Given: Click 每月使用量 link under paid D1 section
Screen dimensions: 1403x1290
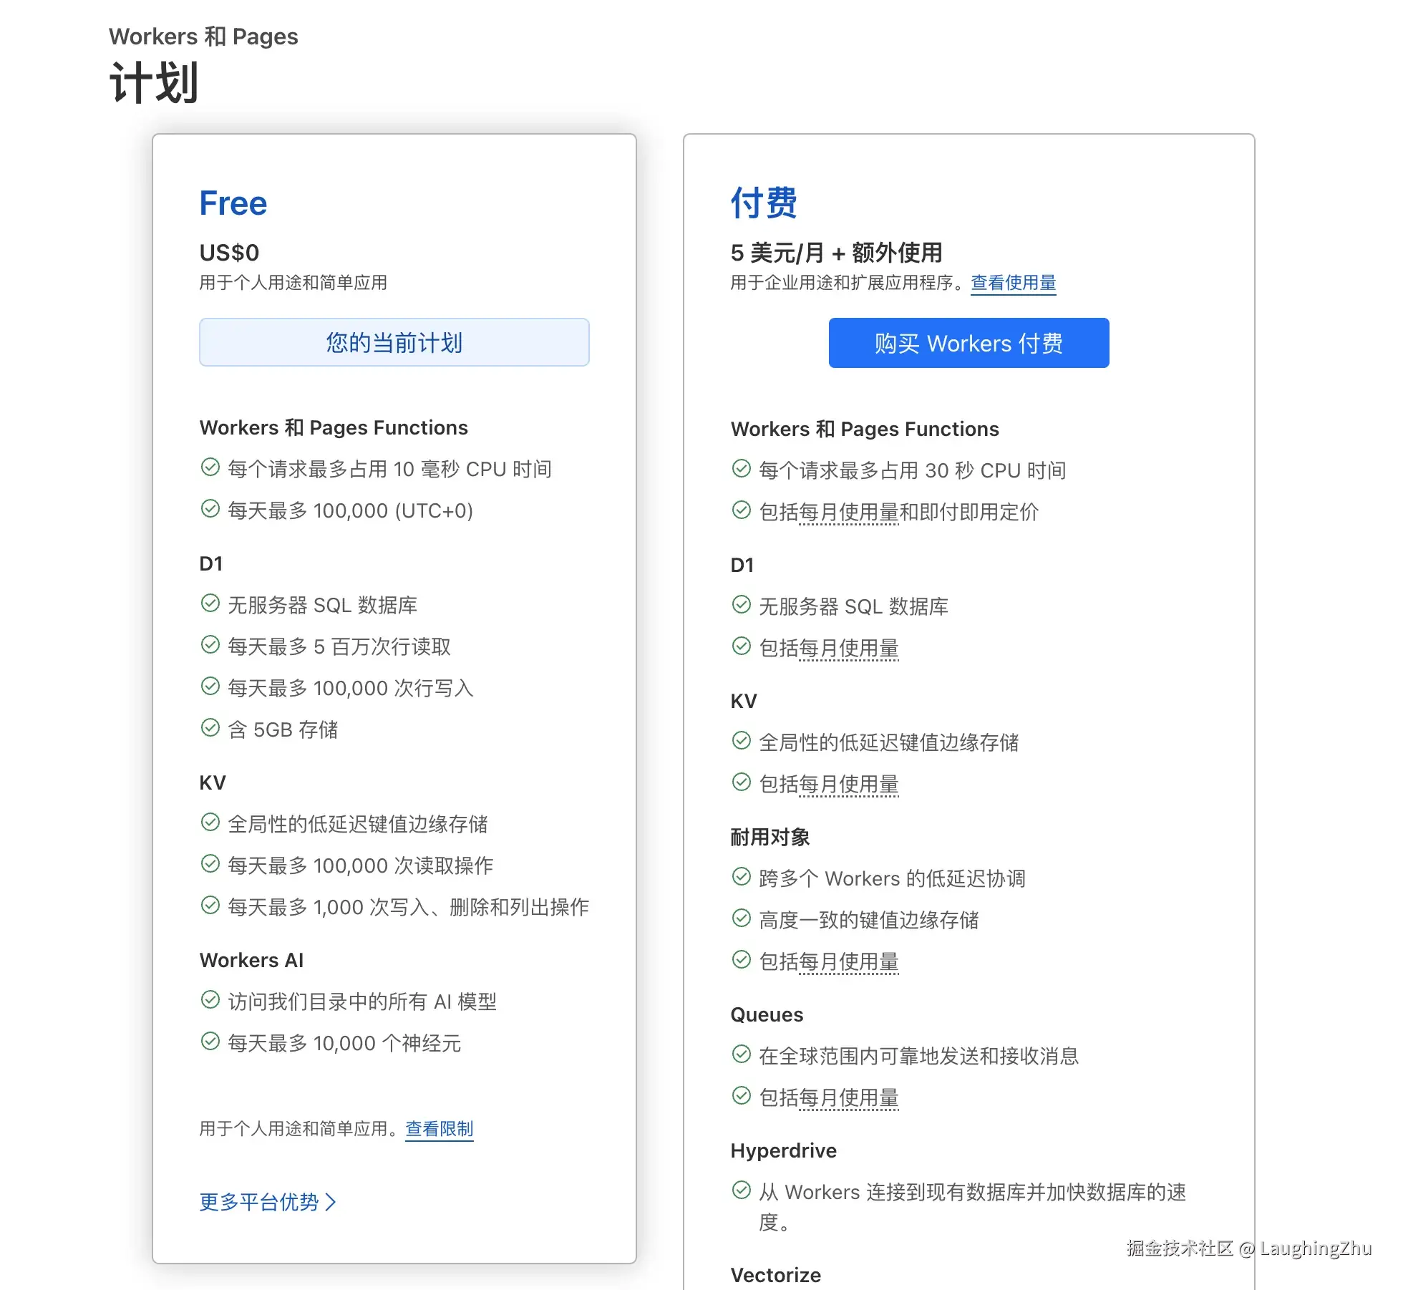Looking at the screenshot, I should (848, 648).
